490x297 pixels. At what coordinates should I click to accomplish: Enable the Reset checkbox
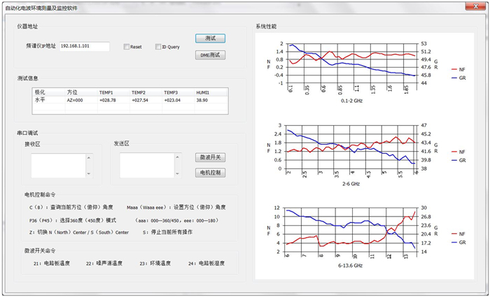tap(127, 47)
